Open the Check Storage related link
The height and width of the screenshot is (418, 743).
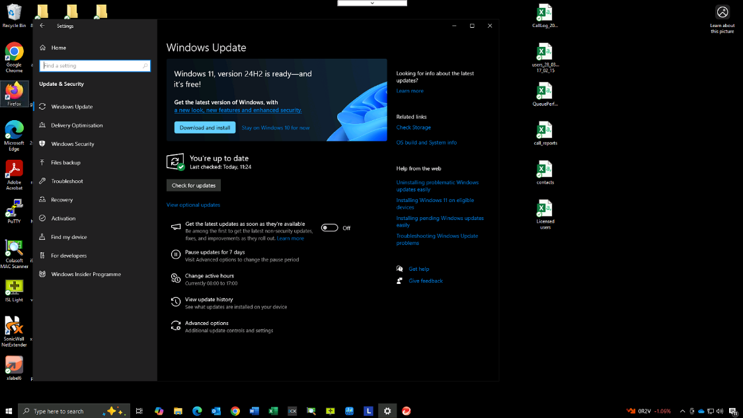click(x=413, y=127)
